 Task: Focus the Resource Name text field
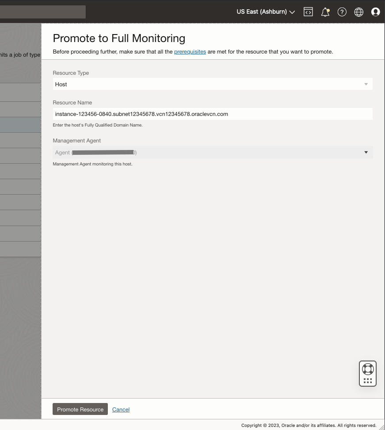pos(212,114)
